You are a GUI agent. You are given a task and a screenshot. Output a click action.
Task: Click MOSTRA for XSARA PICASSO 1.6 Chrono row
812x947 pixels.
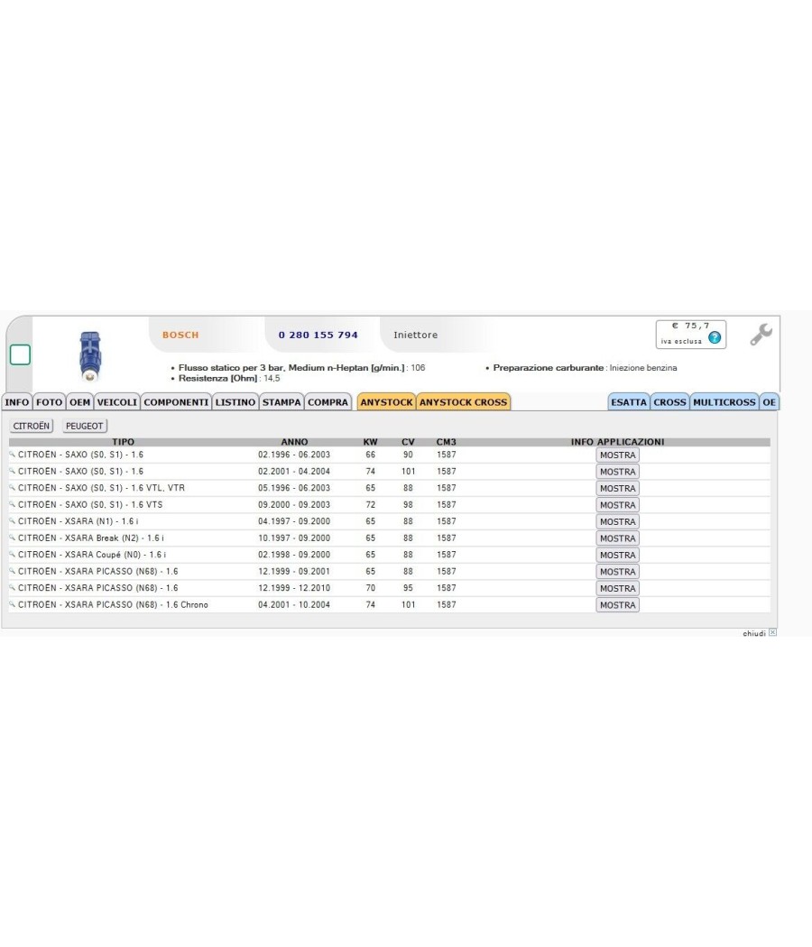617,604
